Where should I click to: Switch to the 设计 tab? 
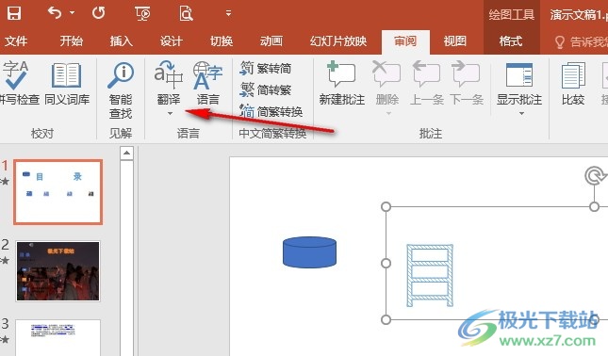point(171,41)
